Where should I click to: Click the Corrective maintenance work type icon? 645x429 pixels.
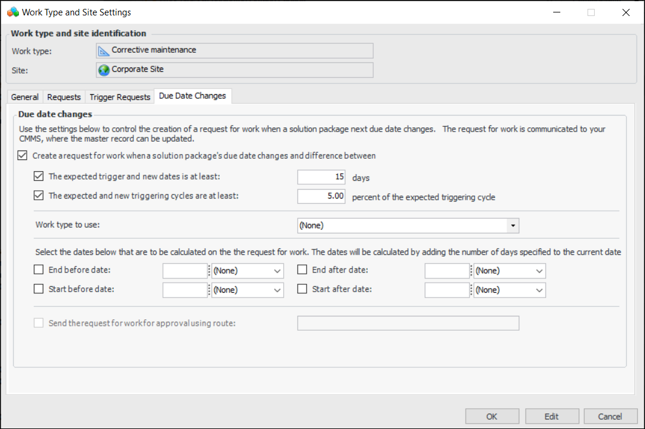pyautogui.click(x=104, y=50)
